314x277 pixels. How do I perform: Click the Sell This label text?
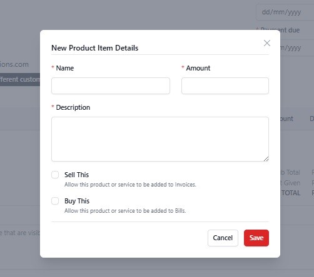click(x=76, y=175)
